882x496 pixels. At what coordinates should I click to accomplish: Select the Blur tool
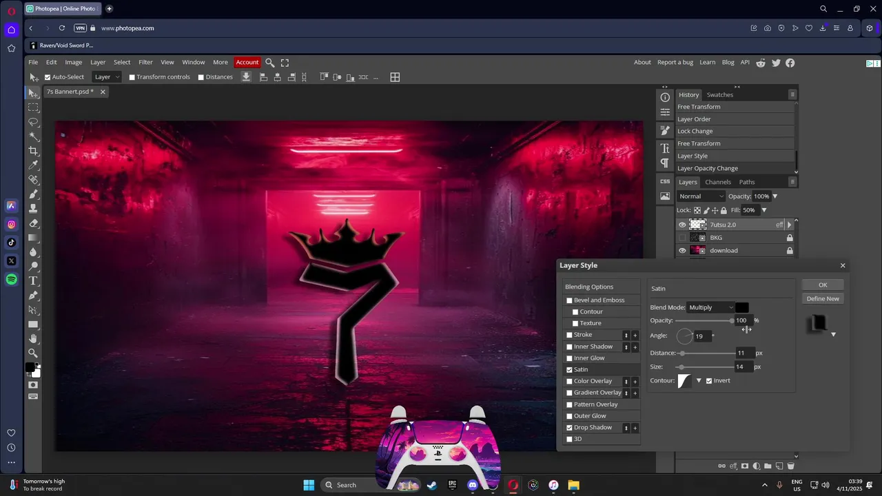pos(33,252)
